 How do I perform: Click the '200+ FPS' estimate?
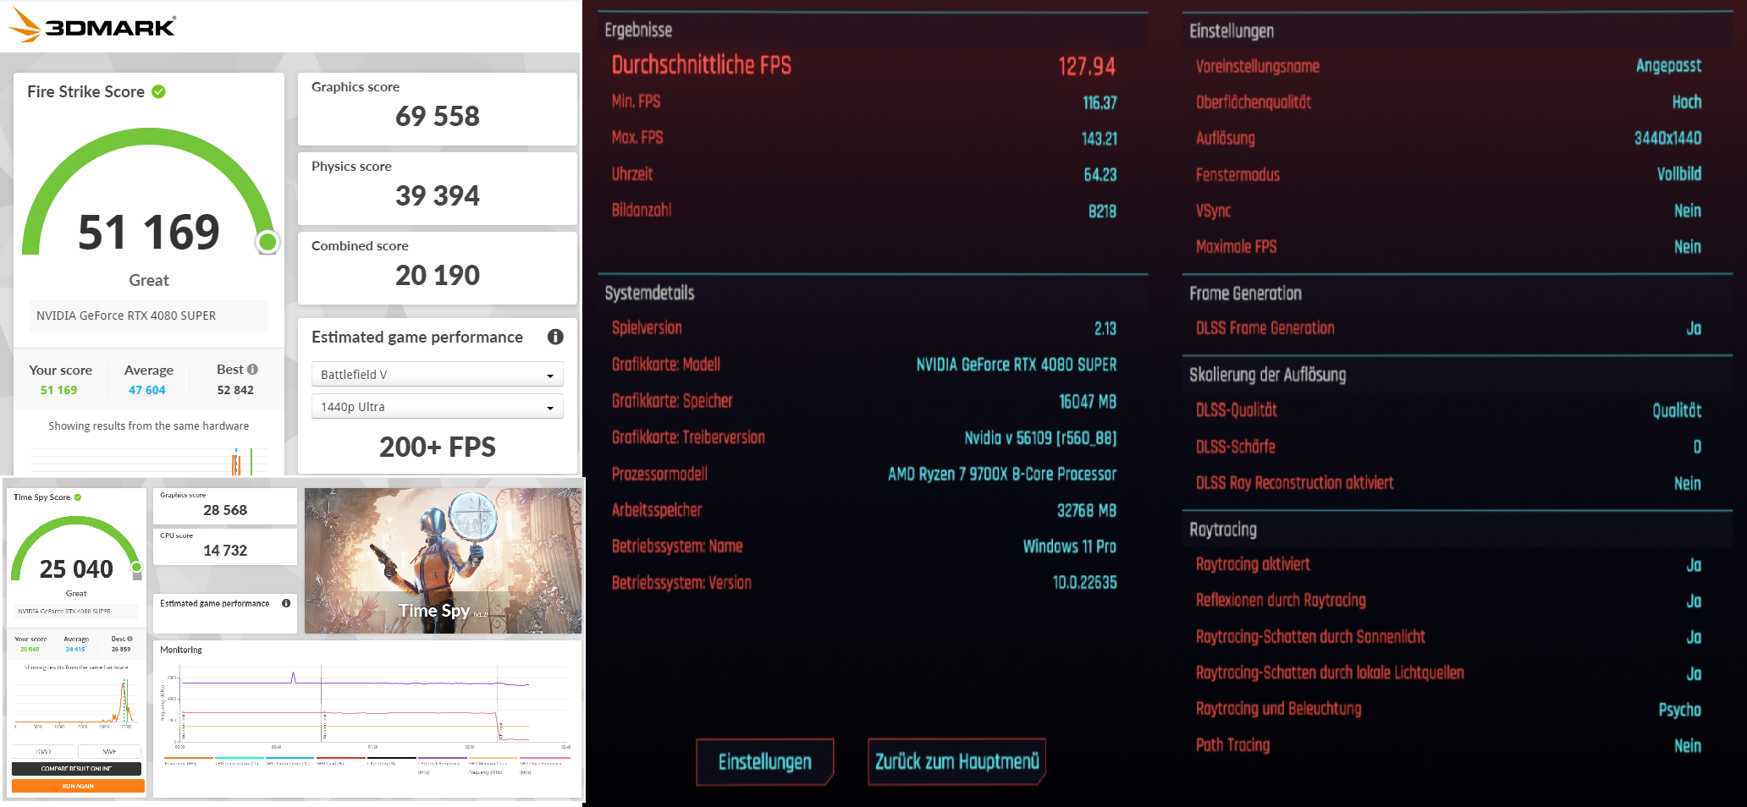point(438,447)
